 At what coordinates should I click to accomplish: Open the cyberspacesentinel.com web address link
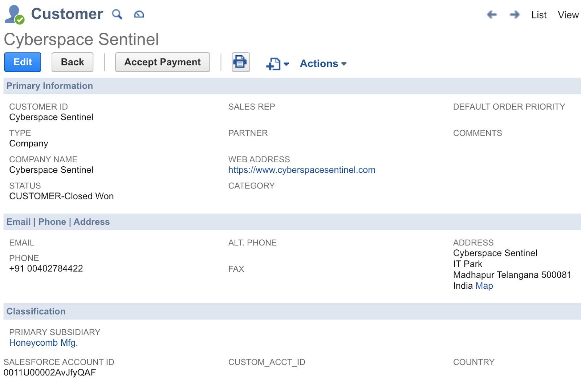302,170
